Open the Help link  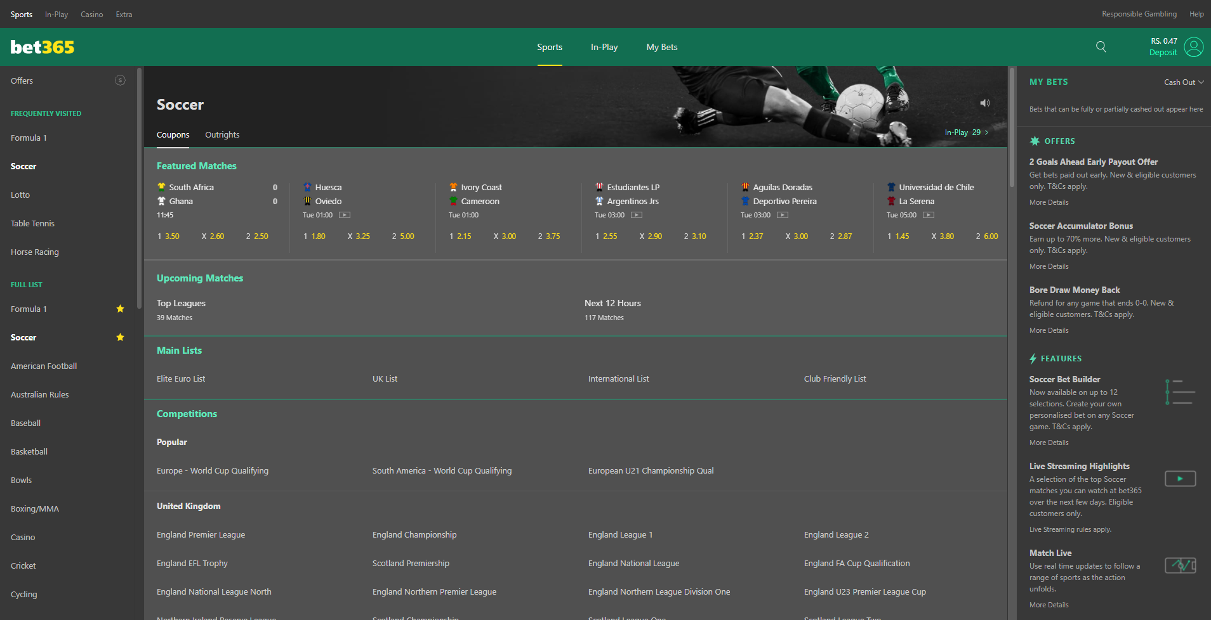[x=1196, y=14]
